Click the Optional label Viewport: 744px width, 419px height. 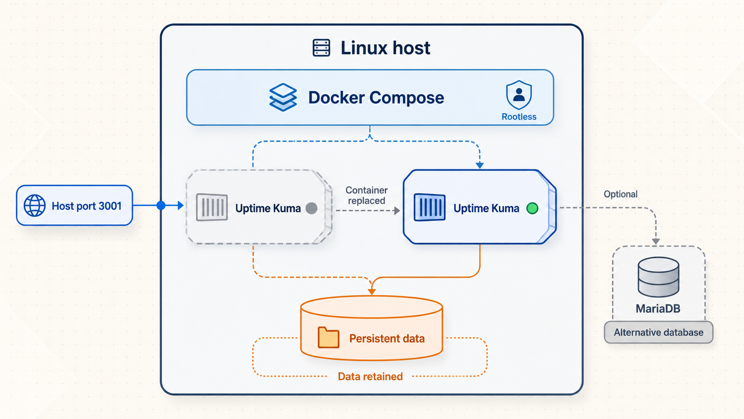point(620,194)
